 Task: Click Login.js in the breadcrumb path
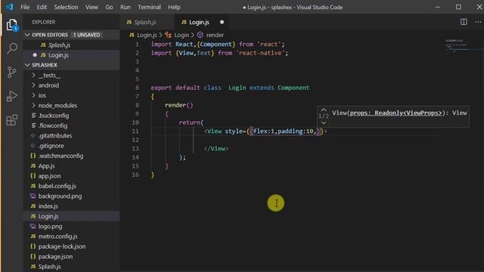click(x=147, y=35)
